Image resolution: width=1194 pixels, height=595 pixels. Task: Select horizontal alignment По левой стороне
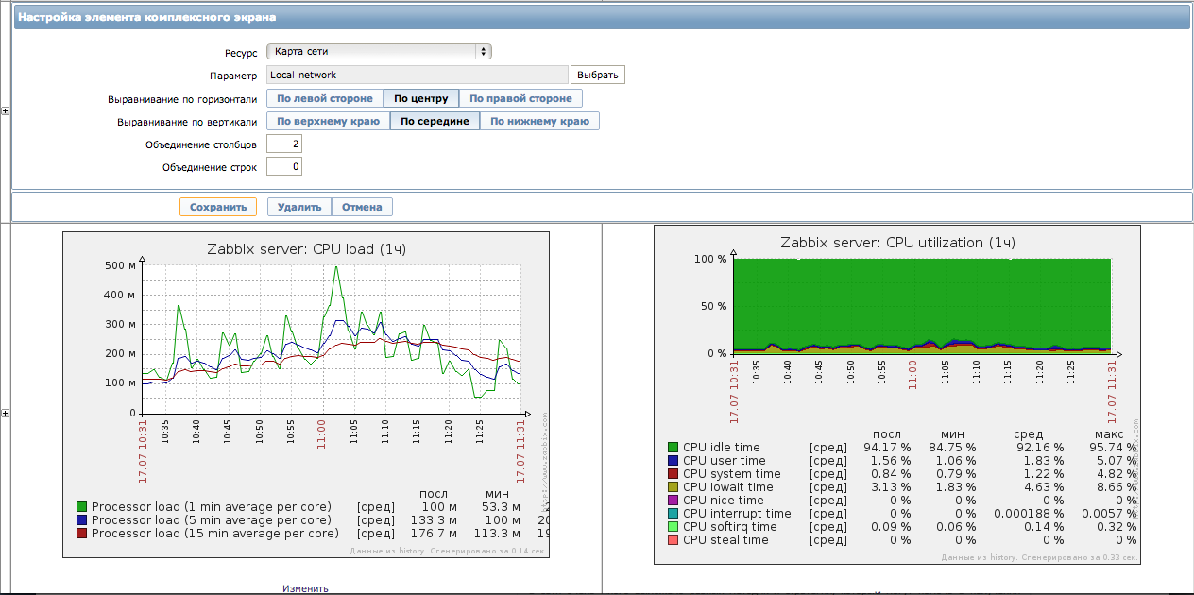(325, 98)
